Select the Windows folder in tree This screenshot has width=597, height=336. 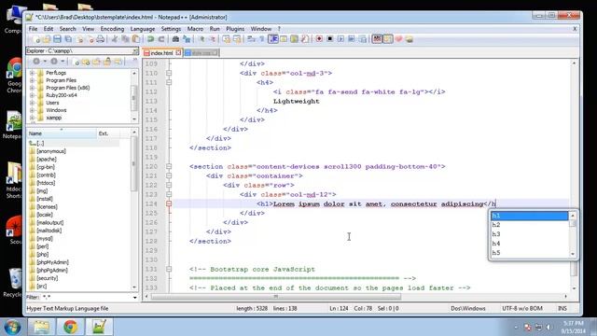(56, 110)
